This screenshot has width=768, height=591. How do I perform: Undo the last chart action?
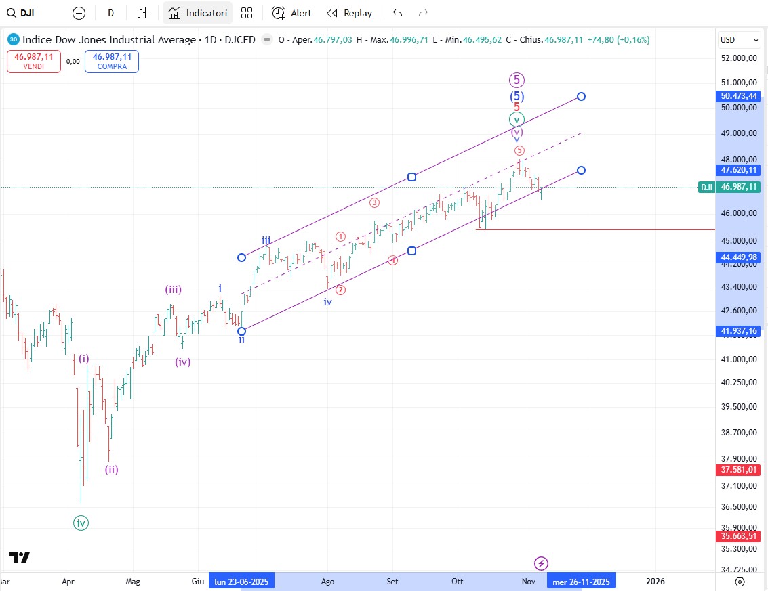397,14
